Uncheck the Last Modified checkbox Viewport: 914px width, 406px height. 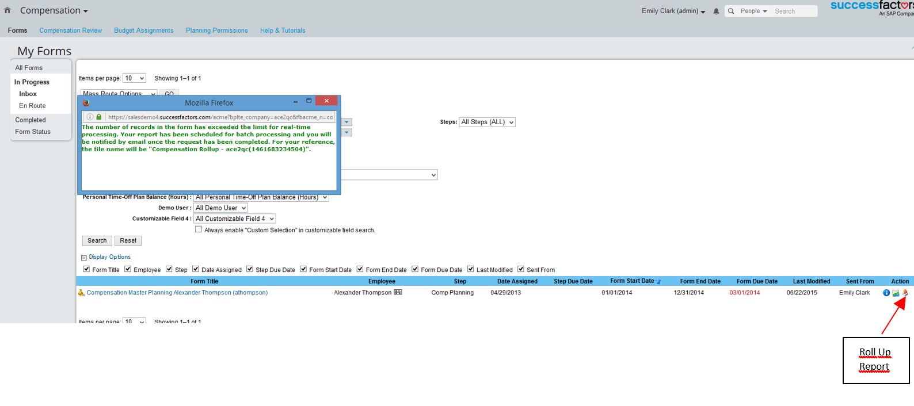pos(471,269)
